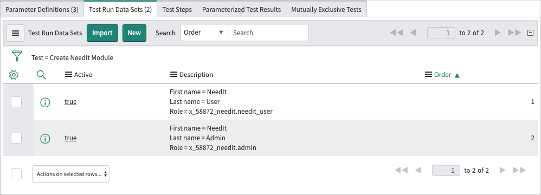Toggle the select-all checkbox at bottom
541x195 pixels.
(x=16, y=174)
